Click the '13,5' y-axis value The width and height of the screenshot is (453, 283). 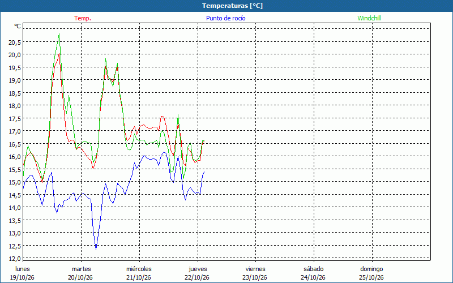coord(15,220)
